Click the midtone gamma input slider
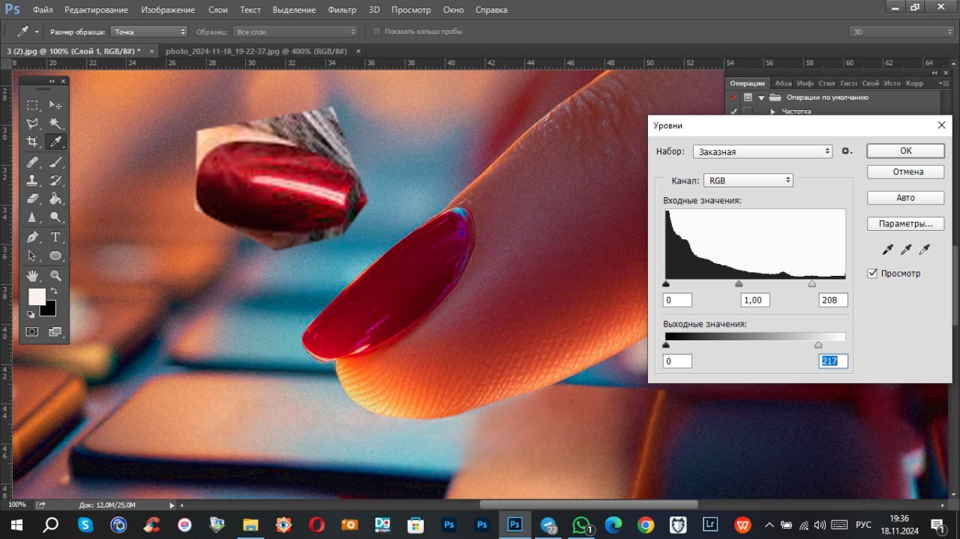960x539 pixels. pyautogui.click(x=739, y=284)
